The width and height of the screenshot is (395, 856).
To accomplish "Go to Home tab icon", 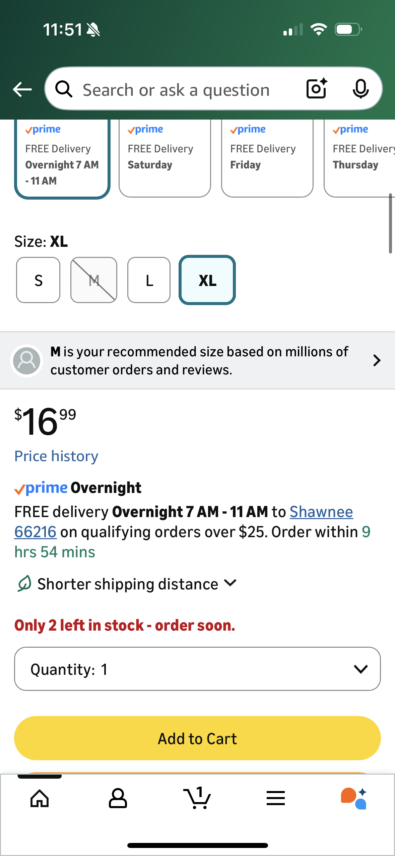I will tap(40, 798).
